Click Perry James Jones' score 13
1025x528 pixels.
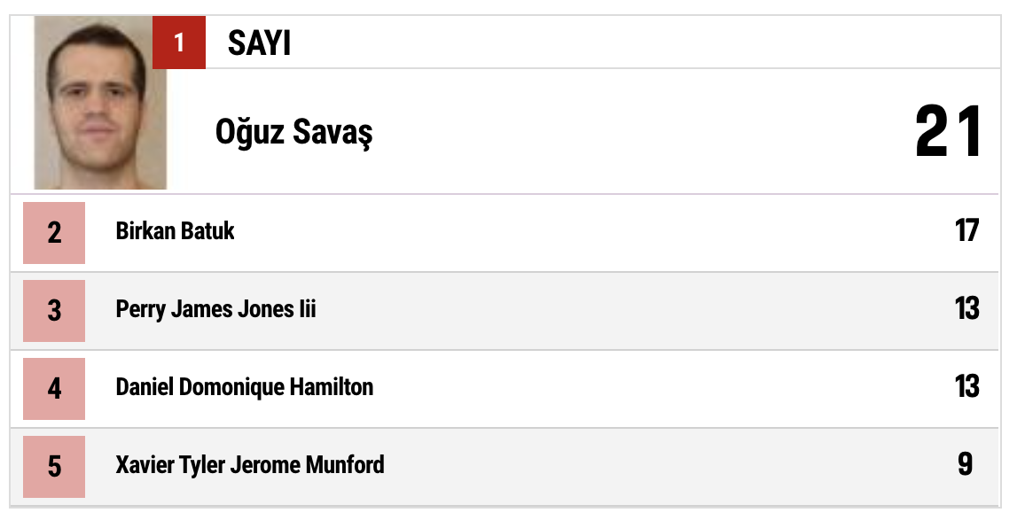pyautogui.click(x=966, y=309)
